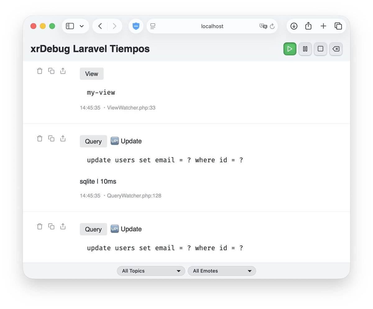Show Safari downloads

tap(294, 26)
